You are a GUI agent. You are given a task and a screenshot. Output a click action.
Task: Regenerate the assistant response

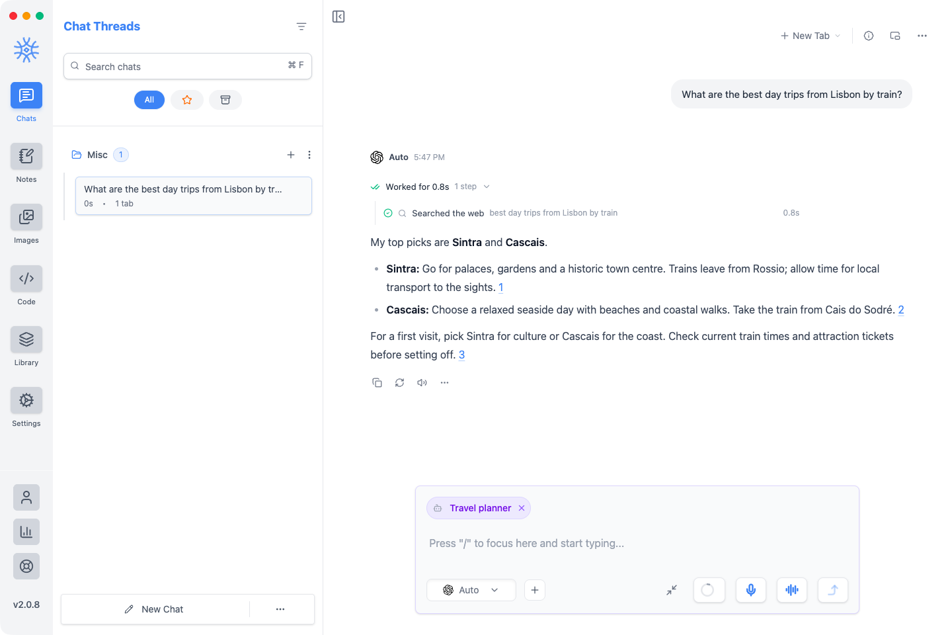(x=399, y=383)
